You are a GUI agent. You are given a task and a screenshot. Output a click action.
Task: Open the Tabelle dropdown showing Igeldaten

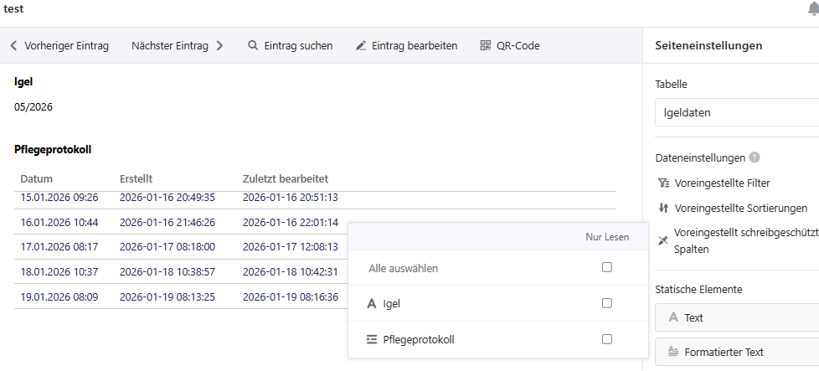[735, 112]
